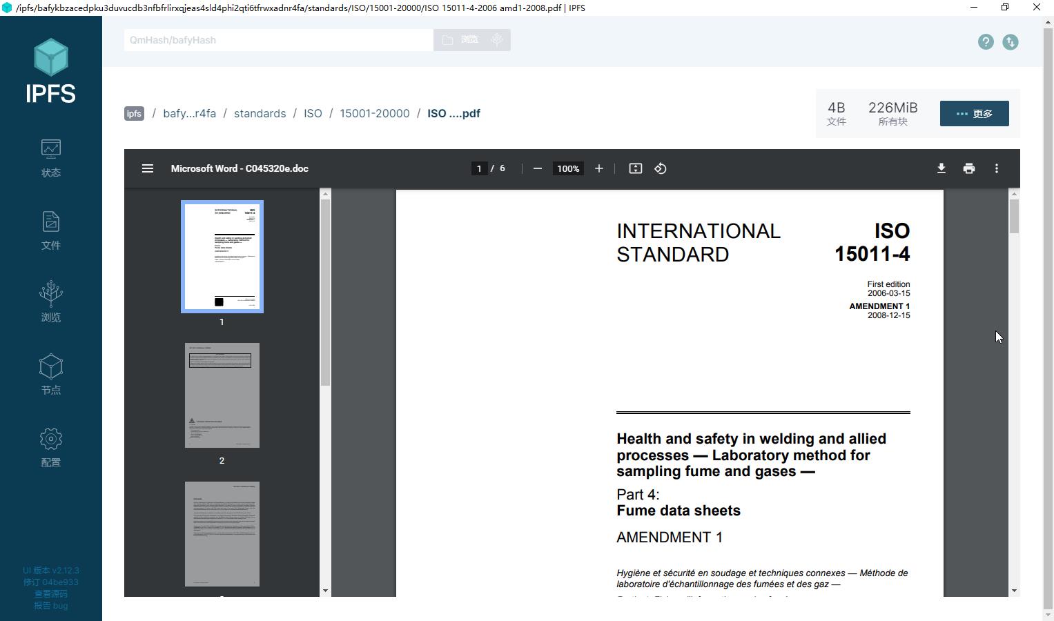Click the help question mark icon
This screenshot has height=621, width=1054.
tap(986, 42)
